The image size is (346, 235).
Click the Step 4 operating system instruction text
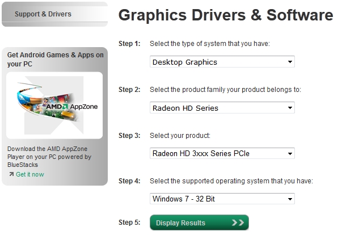click(231, 181)
